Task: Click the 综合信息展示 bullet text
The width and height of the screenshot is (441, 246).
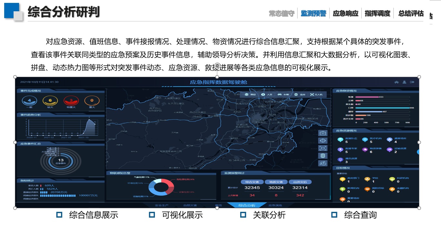Action: [94, 215]
